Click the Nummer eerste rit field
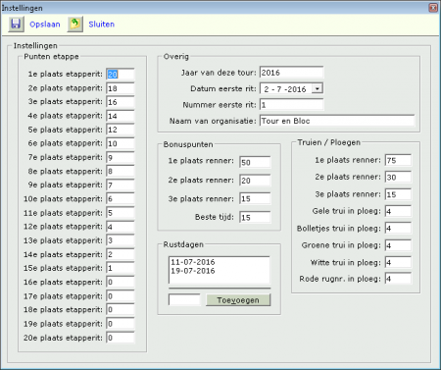Viewport: 441px width, 370px height. click(291, 105)
